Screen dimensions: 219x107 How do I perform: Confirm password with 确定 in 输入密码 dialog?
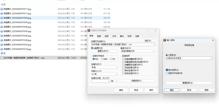point(172,90)
